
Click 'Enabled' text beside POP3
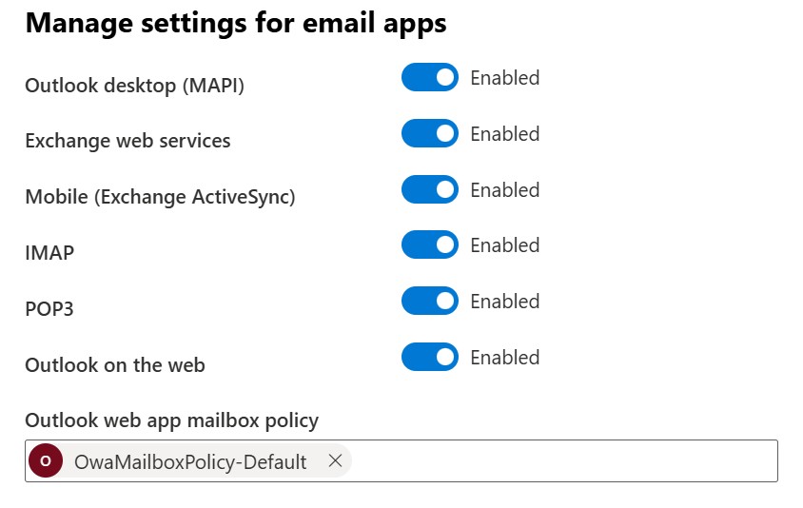click(x=505, y=302)
